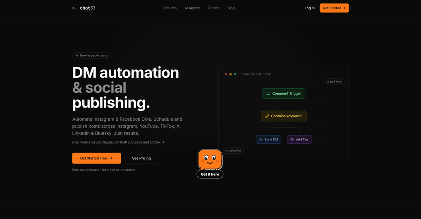The image size is (421, 219).
Task: Click the yellow window dot
Action: (x=231, y=74)
